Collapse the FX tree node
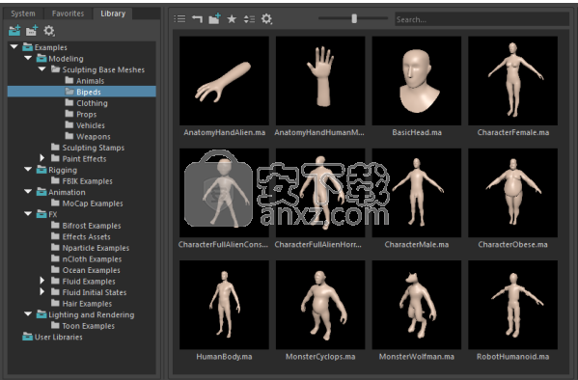The width and height of the screenshot is (578, 380). (x=28, y=214)
